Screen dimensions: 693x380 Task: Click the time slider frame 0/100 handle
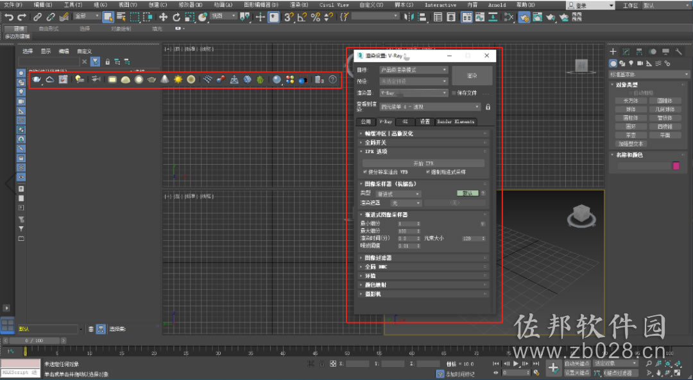[x=35, y=341]
